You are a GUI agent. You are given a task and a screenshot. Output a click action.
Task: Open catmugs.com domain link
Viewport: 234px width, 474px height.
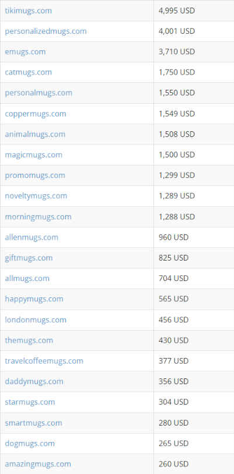(28, 72)
